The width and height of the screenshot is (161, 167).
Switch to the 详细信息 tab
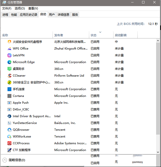coord(63,15)
